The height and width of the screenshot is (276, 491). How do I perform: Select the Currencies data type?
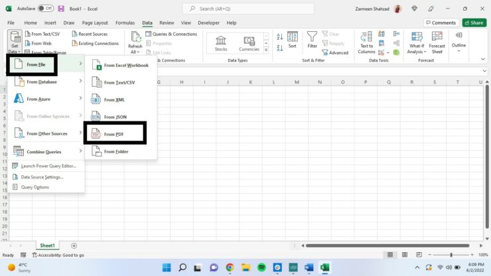[249, 43]
